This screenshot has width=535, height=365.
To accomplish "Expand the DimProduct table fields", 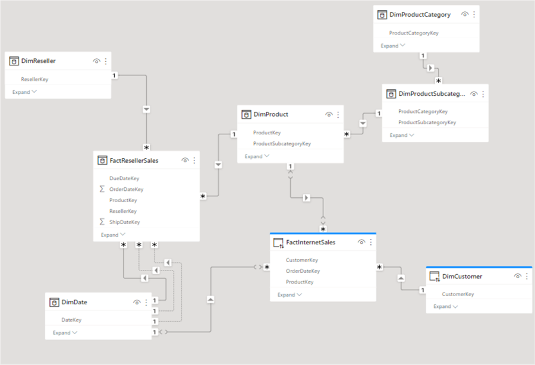I will click(x=257, y=156).
